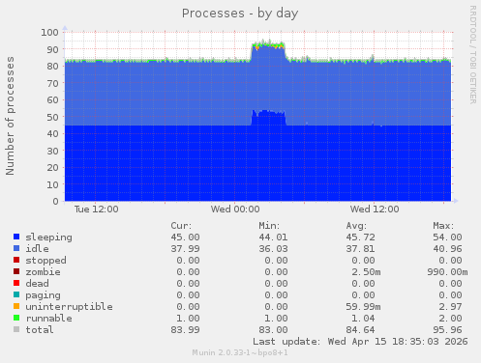Image resolution: width=481 pixels, height=363 pixels.
Task: Click the 'Avg:' column header
Action: pos(356,226)
